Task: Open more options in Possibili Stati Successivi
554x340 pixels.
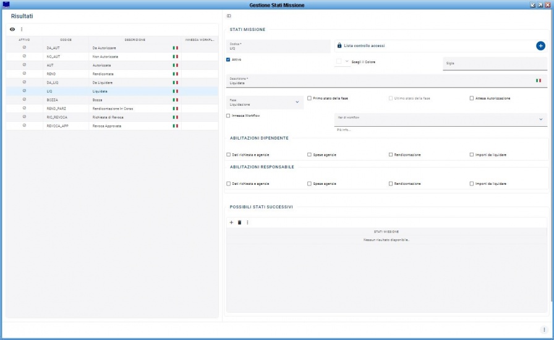Action: [x=247, y=223]
